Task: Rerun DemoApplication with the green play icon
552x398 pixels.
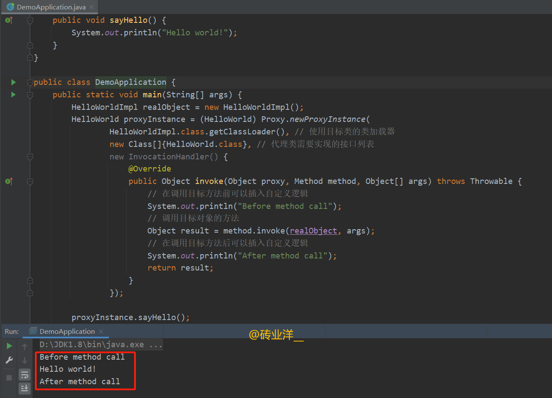Action: [x=9, y=345]
